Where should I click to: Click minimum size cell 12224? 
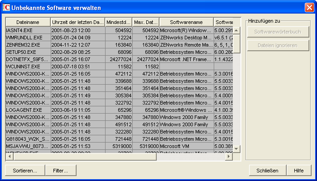coord(119,38)
